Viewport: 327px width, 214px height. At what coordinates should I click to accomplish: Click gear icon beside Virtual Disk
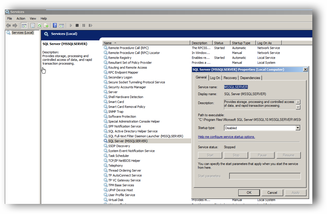(x=106, y=200)
